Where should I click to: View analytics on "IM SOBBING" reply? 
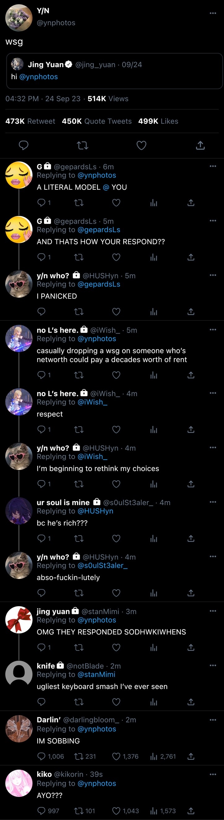coord(154,756)
